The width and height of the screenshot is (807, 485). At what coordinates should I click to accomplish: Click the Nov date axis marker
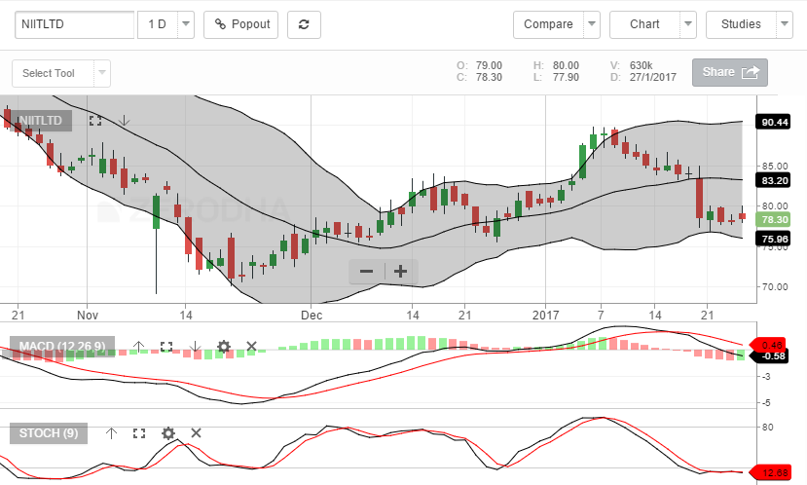click(88, 316)
